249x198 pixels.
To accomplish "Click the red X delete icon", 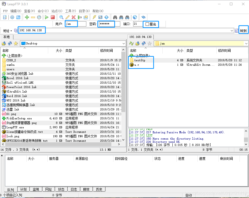I will click(73, 17).
